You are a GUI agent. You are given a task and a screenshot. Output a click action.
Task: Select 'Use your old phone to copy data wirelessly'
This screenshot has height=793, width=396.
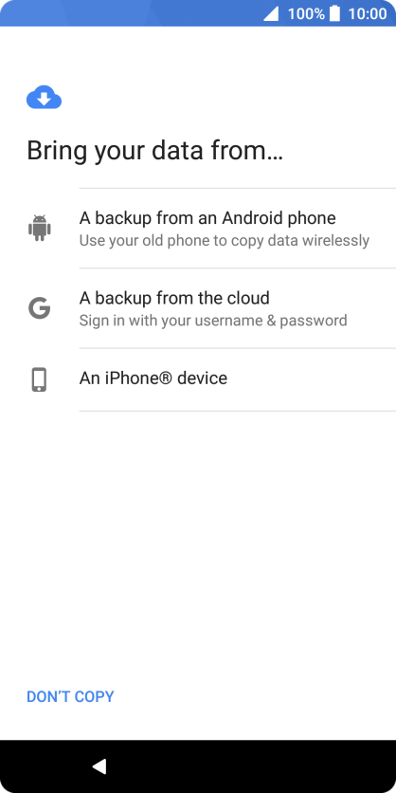pyautogui.click(x=225, y=240)
